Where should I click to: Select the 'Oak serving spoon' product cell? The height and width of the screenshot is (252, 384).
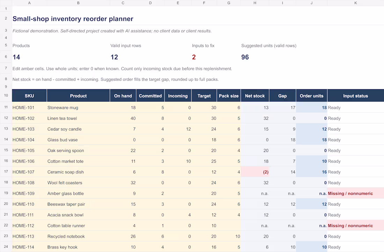tap(78, 151)
